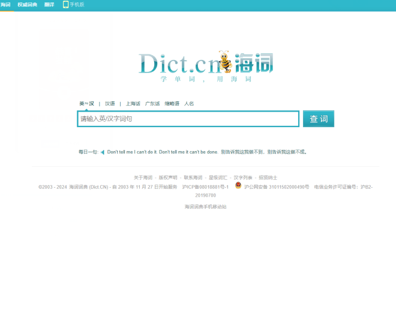Image resolution: width=396 pixels, height=310 pixels.
Task: Open the 手机版 link
Action: point(77,5)
